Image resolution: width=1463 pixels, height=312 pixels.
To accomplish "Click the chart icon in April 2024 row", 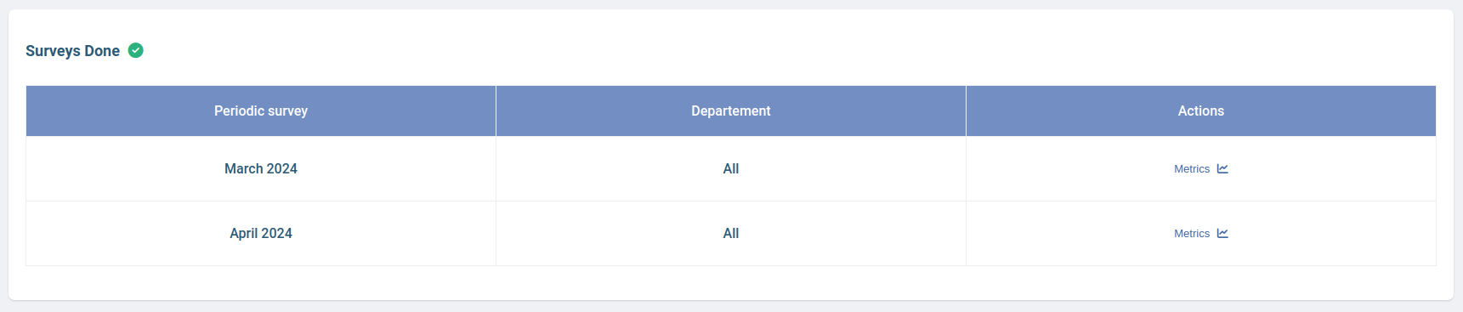I will click(x=1222, y=233).
